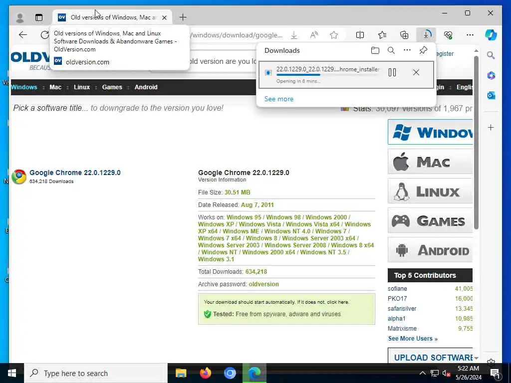Open File Explorer from taskbar
This screenshot has width=511, height=383.
[181, 373]
